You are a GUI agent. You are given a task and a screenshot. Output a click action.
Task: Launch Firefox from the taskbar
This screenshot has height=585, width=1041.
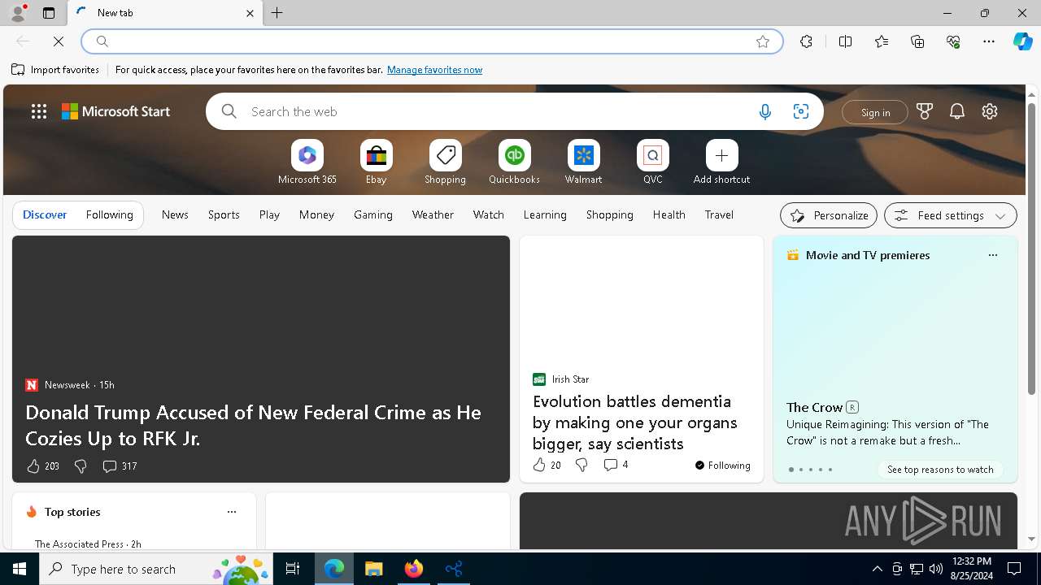click(414, 569)
